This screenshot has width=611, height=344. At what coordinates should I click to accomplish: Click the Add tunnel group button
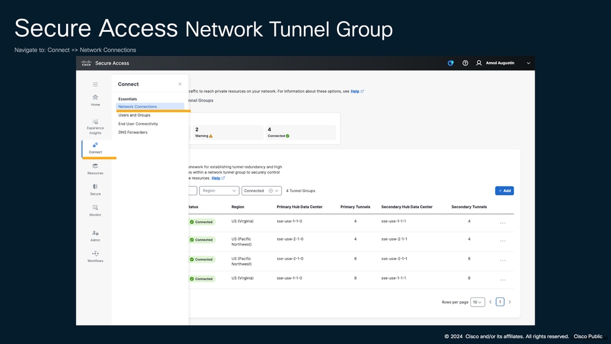[x=504, y=191]
